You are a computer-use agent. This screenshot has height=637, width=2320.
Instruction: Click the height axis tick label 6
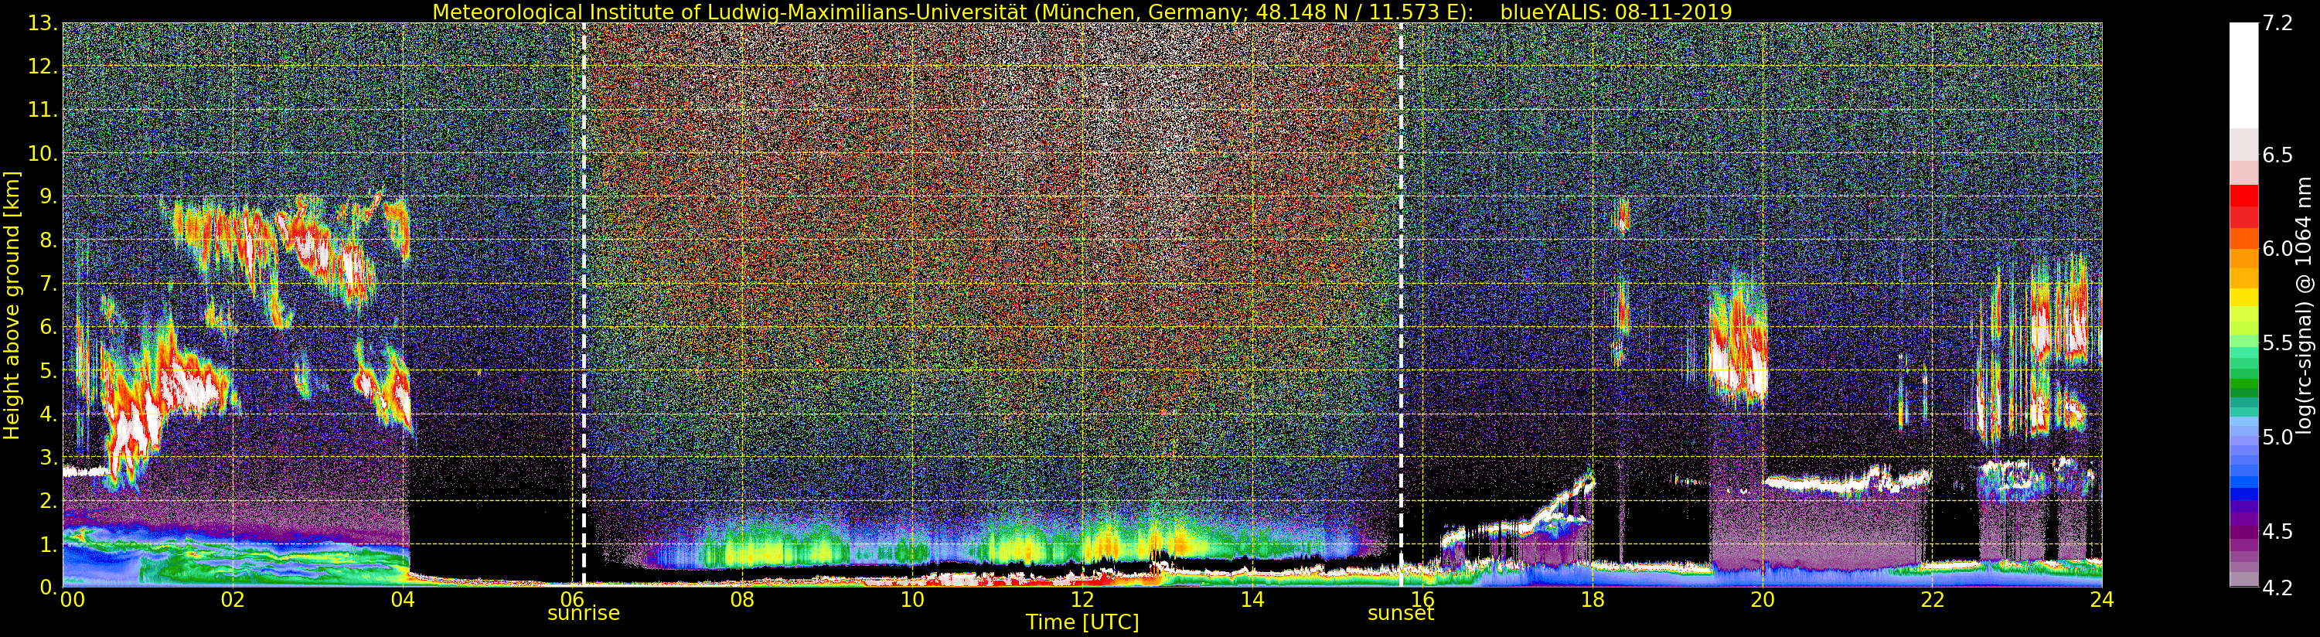click(x=49, y=327)
